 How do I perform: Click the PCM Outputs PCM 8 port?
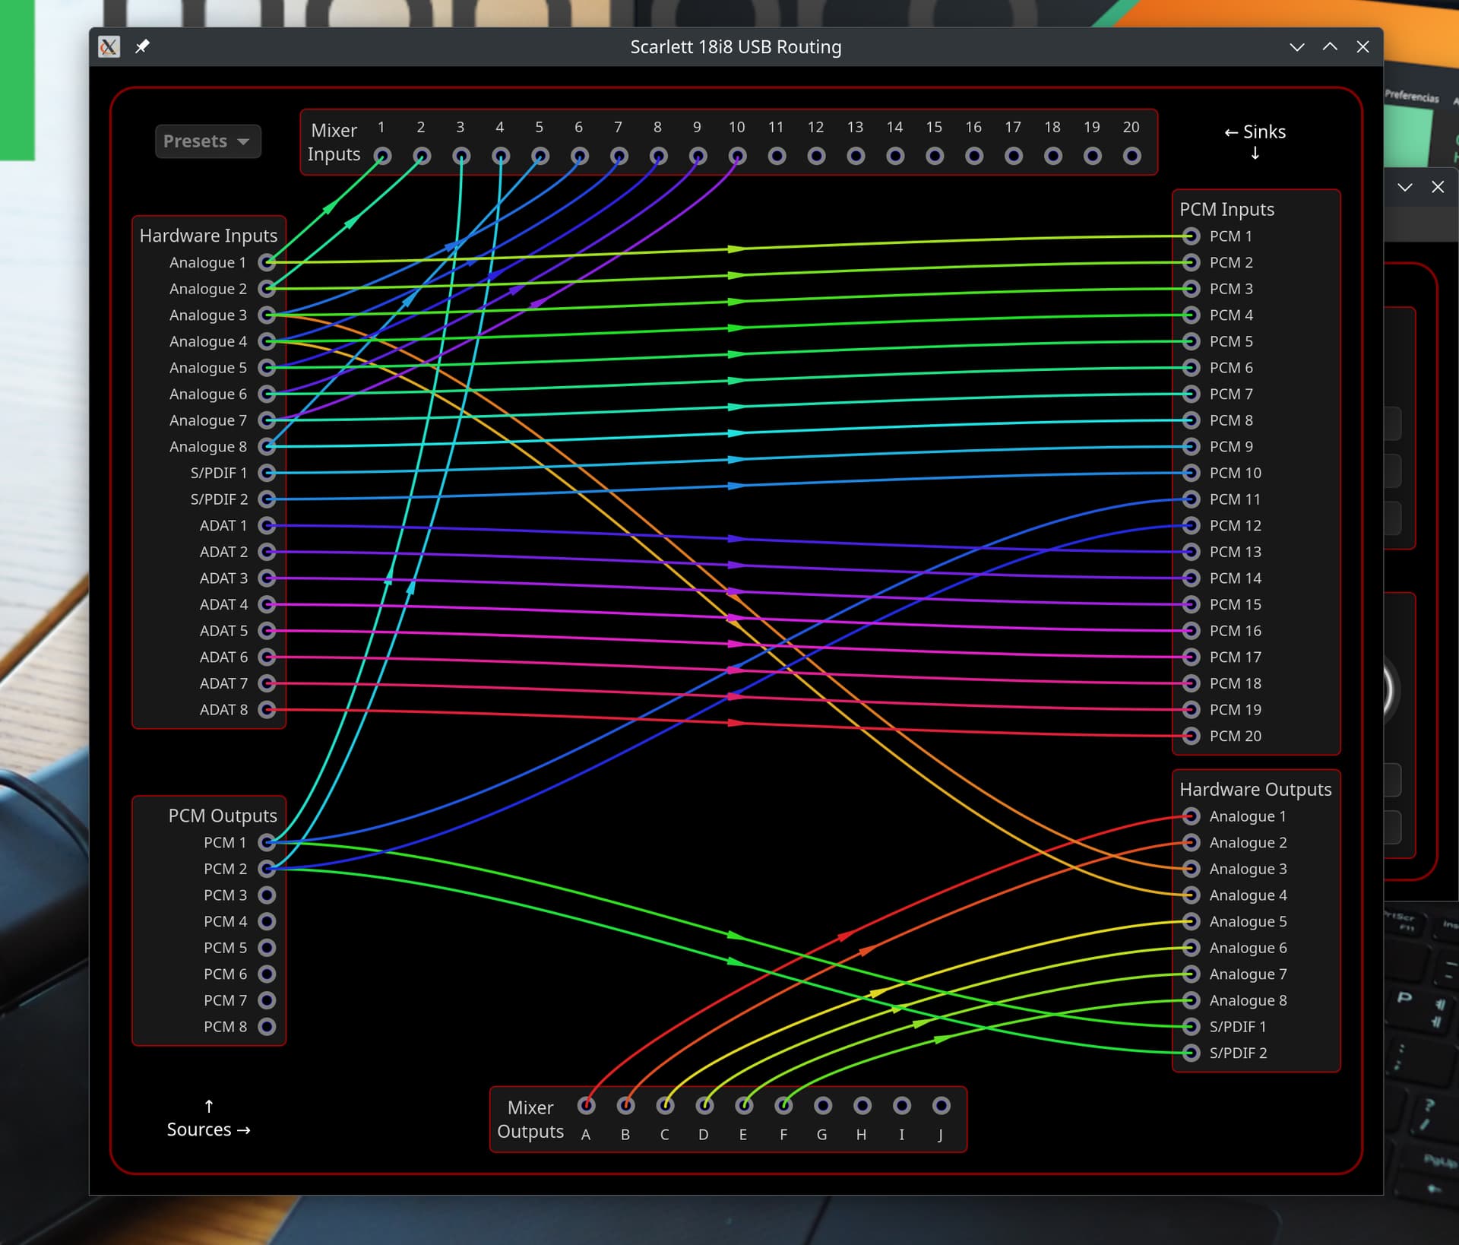(267, 1027)
